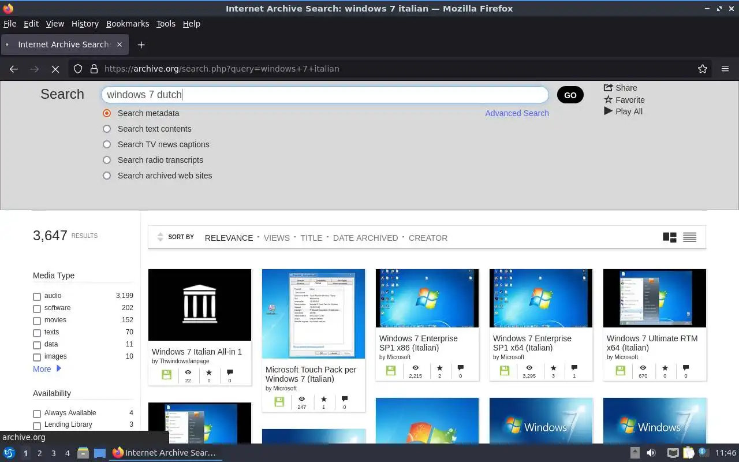Open Advanced Search link
739x462 pixels.
click(x=517, y=113)
